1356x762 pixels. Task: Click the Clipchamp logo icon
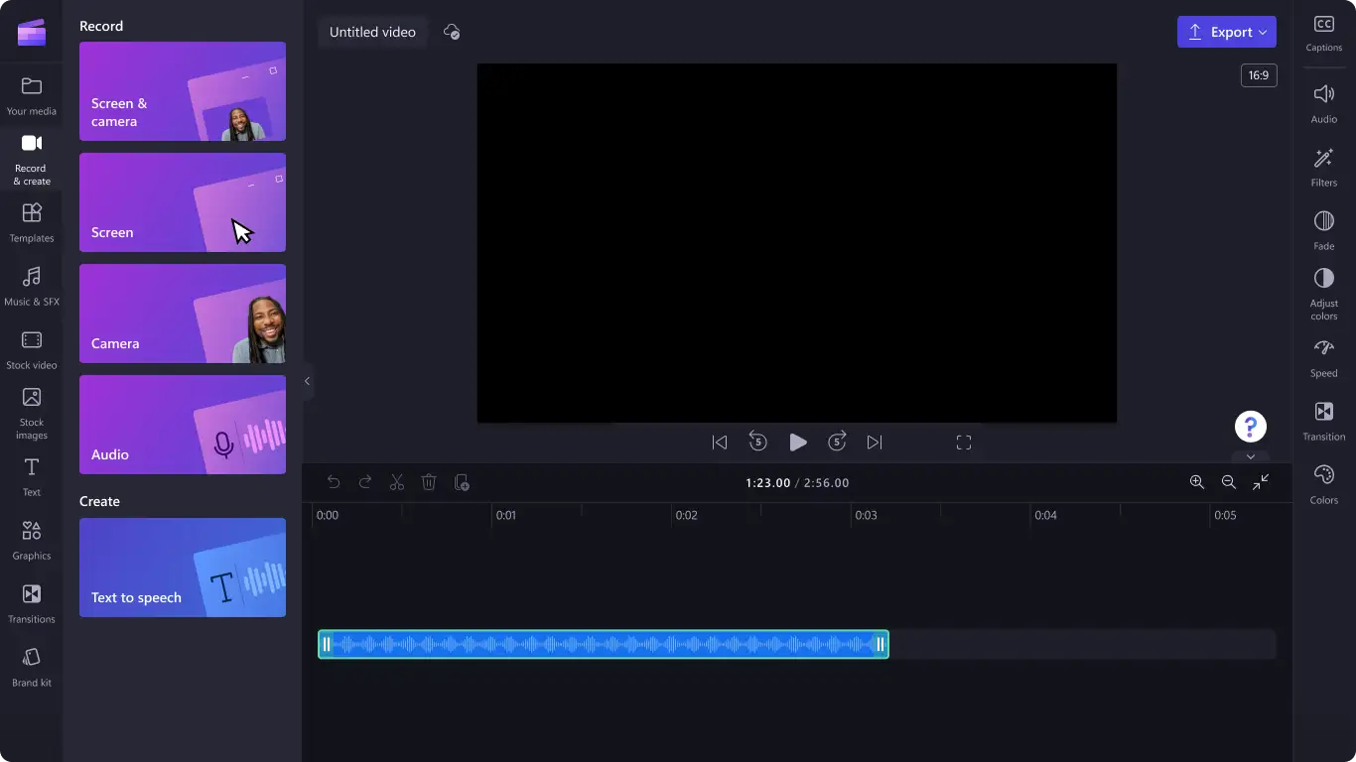point(32,33)
